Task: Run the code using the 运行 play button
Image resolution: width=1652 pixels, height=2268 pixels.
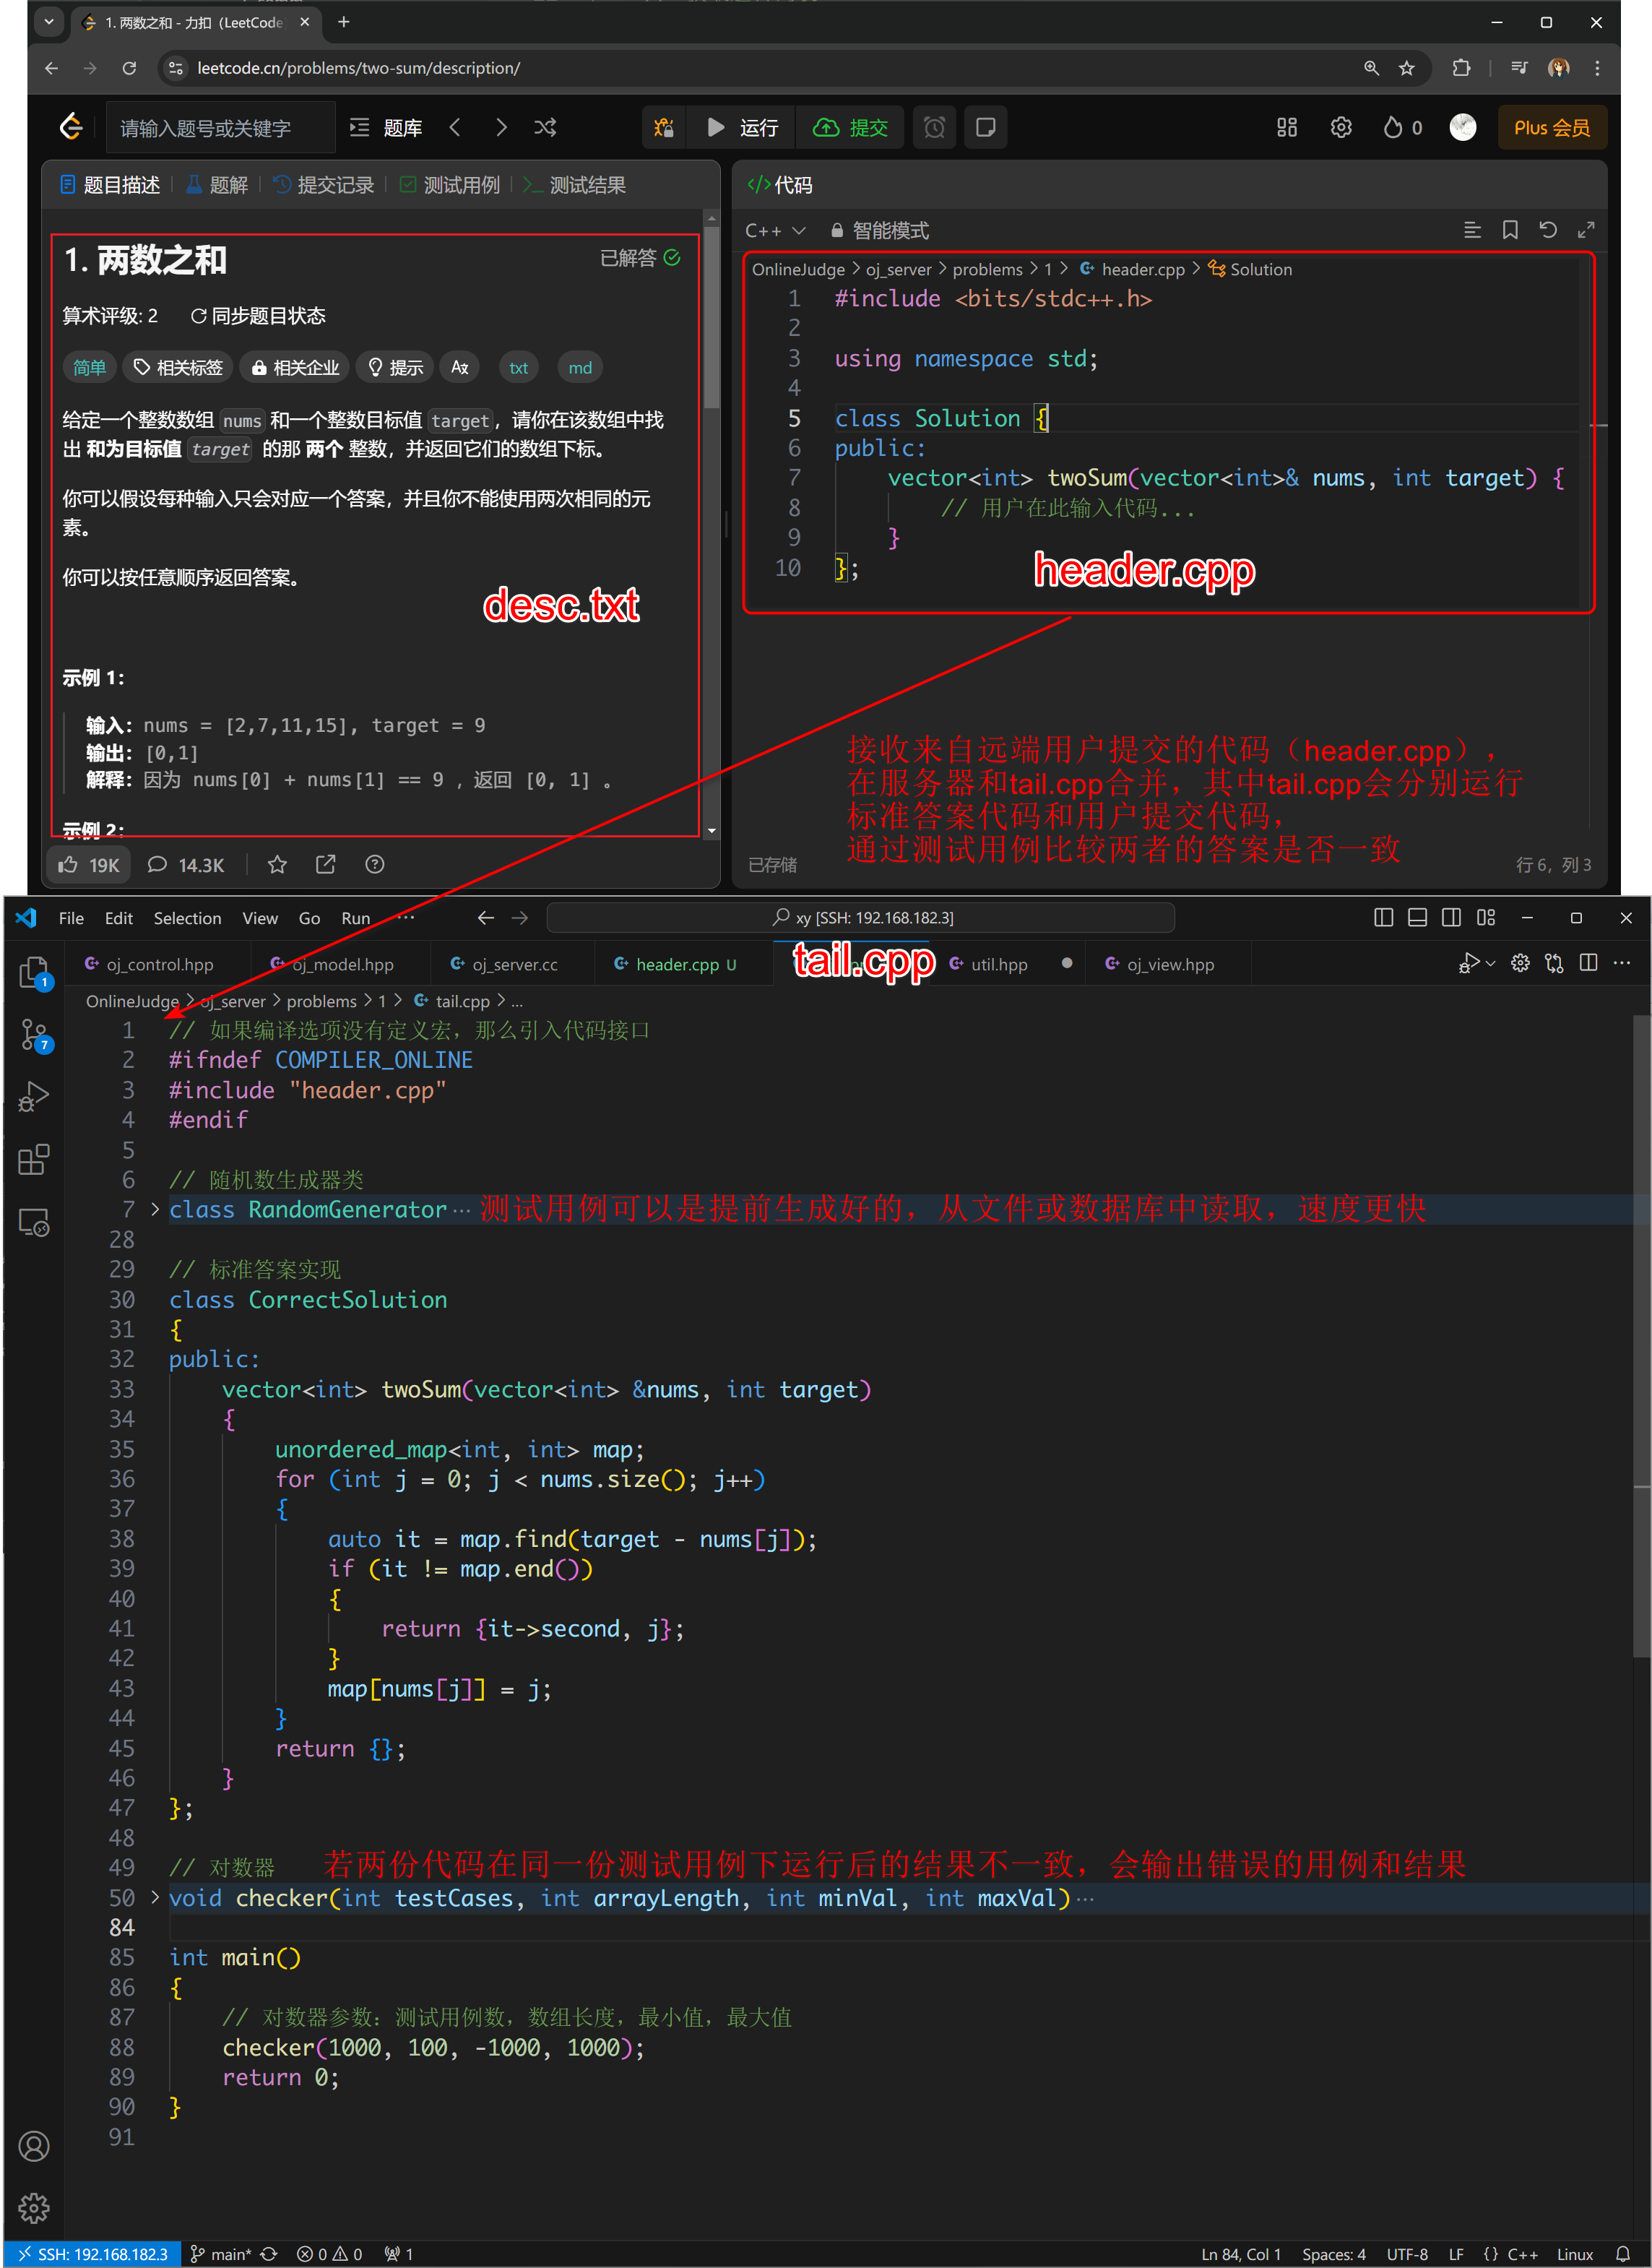Action: (740, 127)
